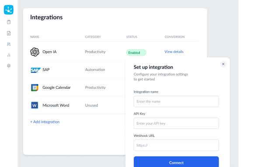Open the clipboard tasks sidebar icon
This screenshot has height=167, width=257.
click(x=9, y=22)
